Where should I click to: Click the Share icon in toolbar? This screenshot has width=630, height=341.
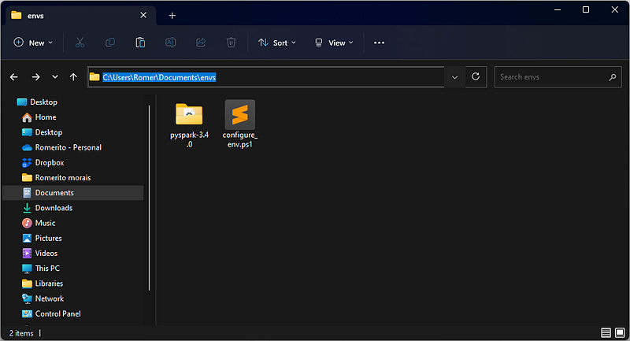point(201,43)
